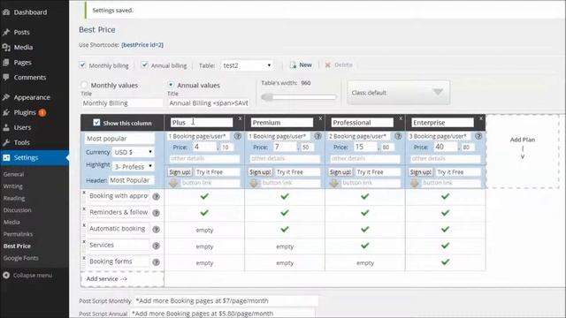This screenshot has width=566, height=318.
Task: Click help icon for Services row
Action: (156, 246)
